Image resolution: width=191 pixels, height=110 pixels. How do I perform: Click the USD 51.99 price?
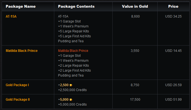click(x=173, y=100)
